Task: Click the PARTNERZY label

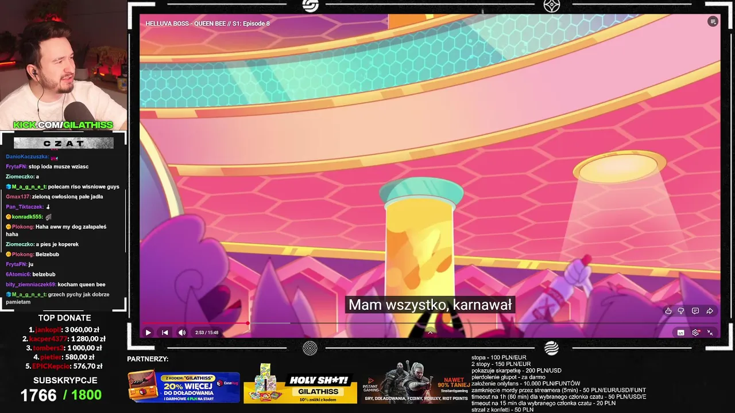Action: coord(148,359)
